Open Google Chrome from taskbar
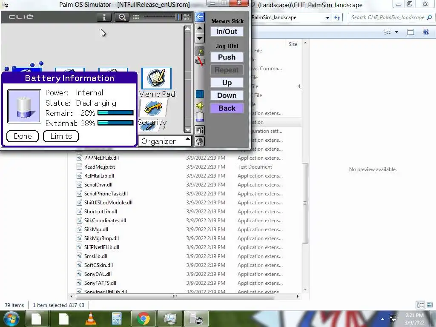 [x=143, y=318]
